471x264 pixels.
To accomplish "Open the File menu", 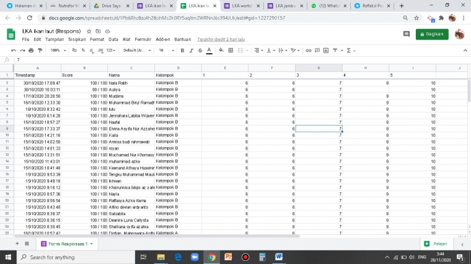I will (25, 39).
